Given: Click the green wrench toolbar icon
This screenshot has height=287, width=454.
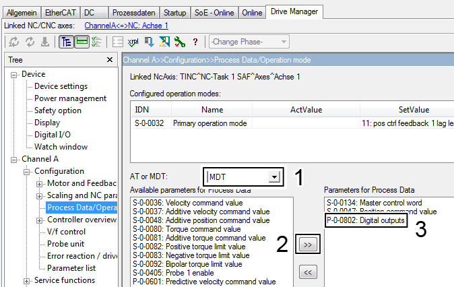Looking at the screenshot, I should click(x=180, y=42).
